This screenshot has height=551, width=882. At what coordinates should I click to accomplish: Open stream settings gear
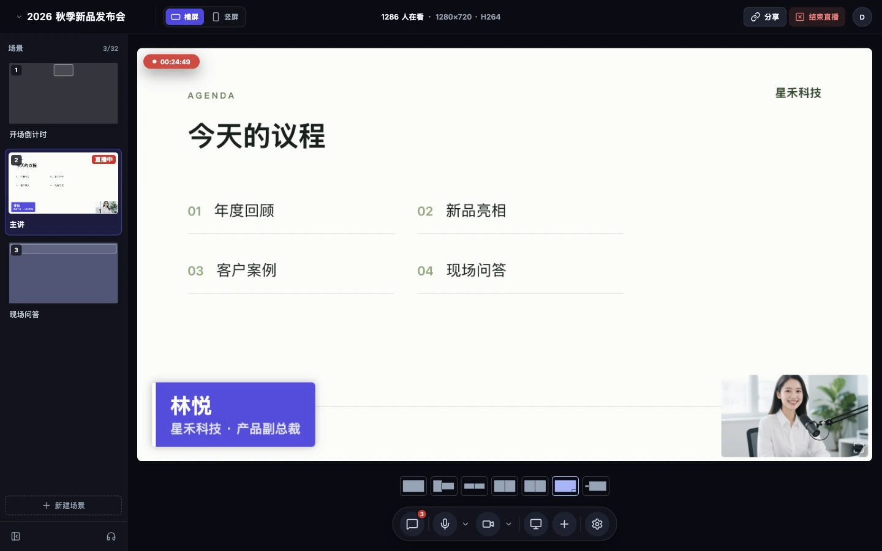point(597,524)
